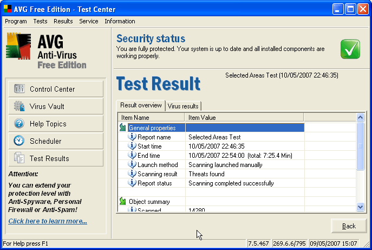
Task: Click the 'Scanning completed successfully' value
Action: (231, 183)
